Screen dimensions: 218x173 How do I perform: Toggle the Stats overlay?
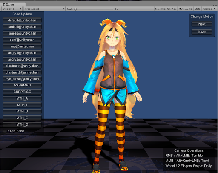pos(197,9)
